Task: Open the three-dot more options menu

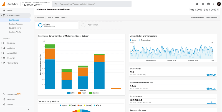Action: 213,4
